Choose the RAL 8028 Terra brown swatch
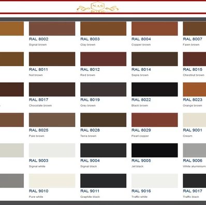 point(103,120)
